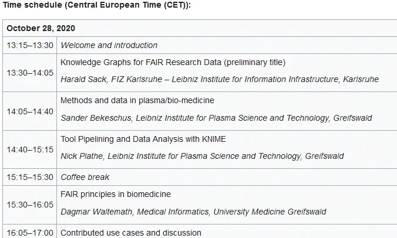Select the Dagmar Waltemath speaker line
Screen dimensions: 397x238
(193, 212)
